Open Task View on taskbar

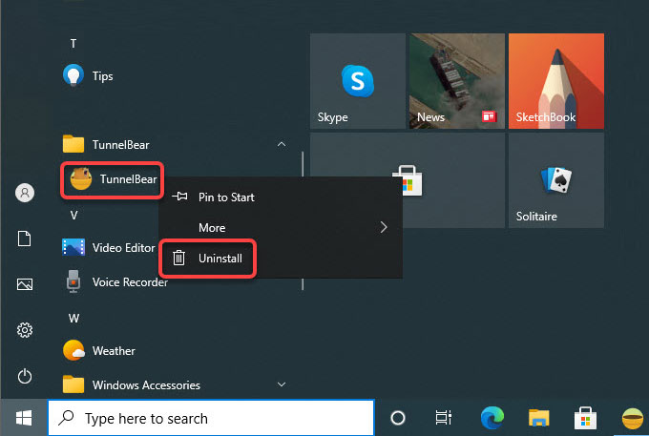(x=443, y=418)
